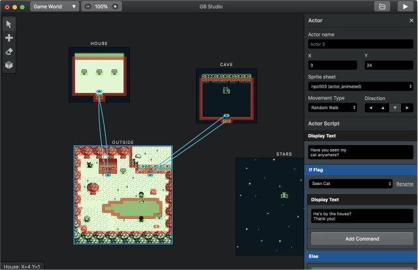Screen dimensions: 418x270
Task: Select left sign actor in House
Action: (84, 72)
